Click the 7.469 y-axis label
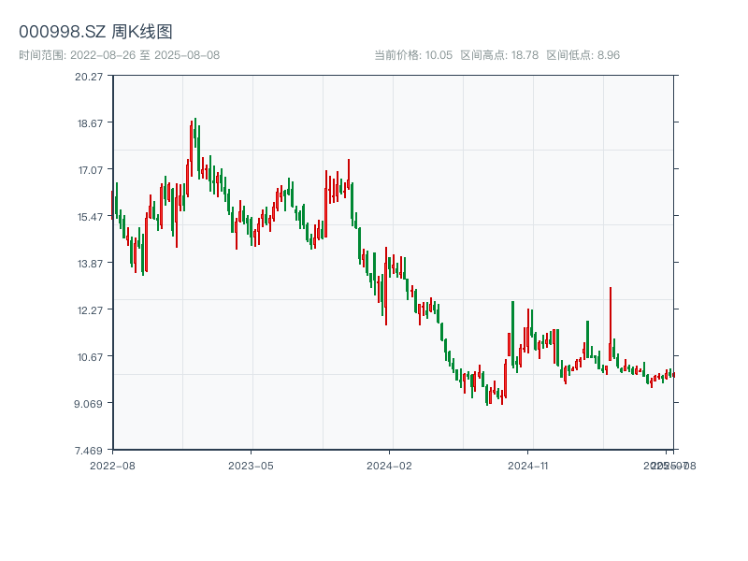Image resolution: width=748 pixels, height=561 pixels. pos(89,450)
